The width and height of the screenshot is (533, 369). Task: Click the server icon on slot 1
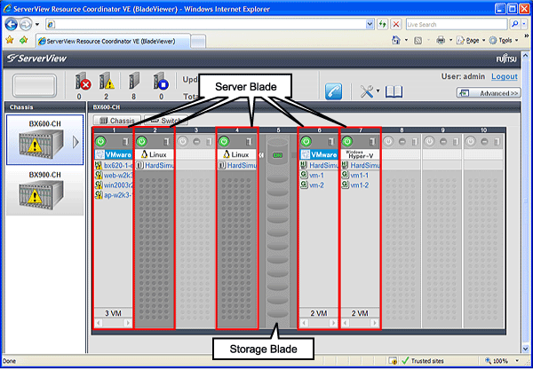click(x=125, y=142)
